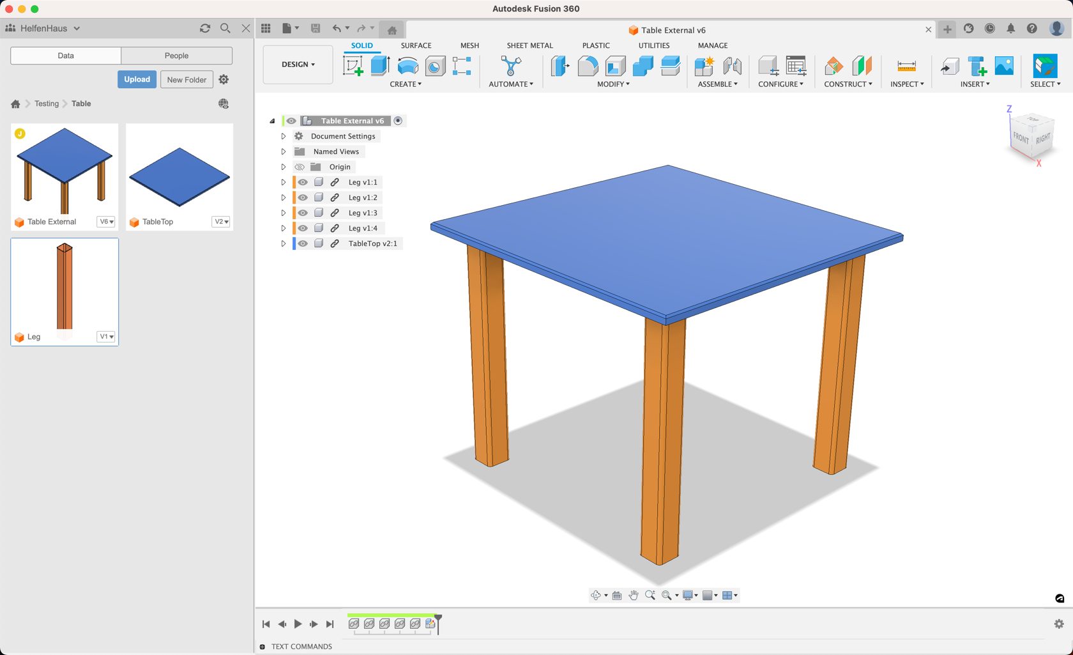
Task: Open the version dropdown on Table External
Action: tap(107, 222)
